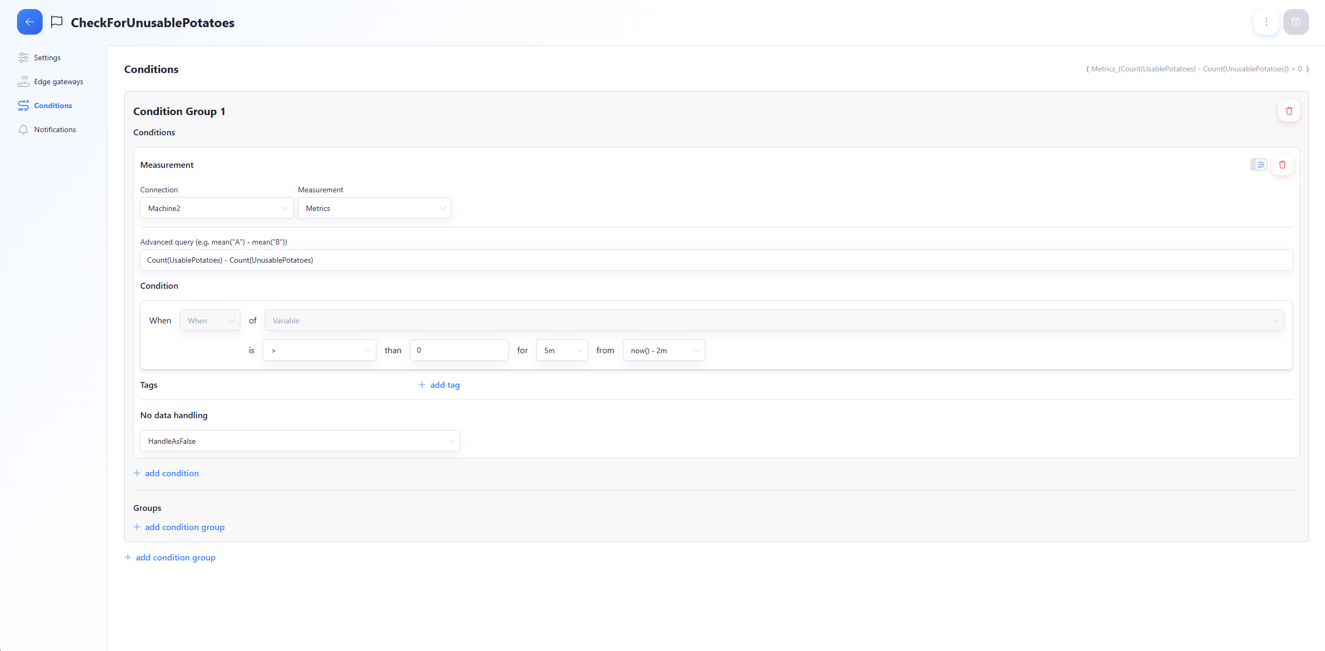
Task: Open the three-dot more options menu
Action: pos(1266,22)
